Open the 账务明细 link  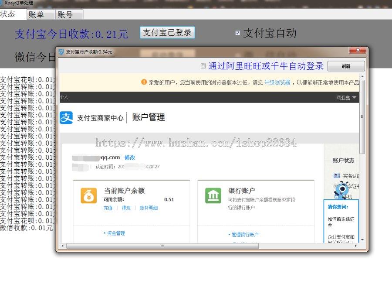click(149, 208)
